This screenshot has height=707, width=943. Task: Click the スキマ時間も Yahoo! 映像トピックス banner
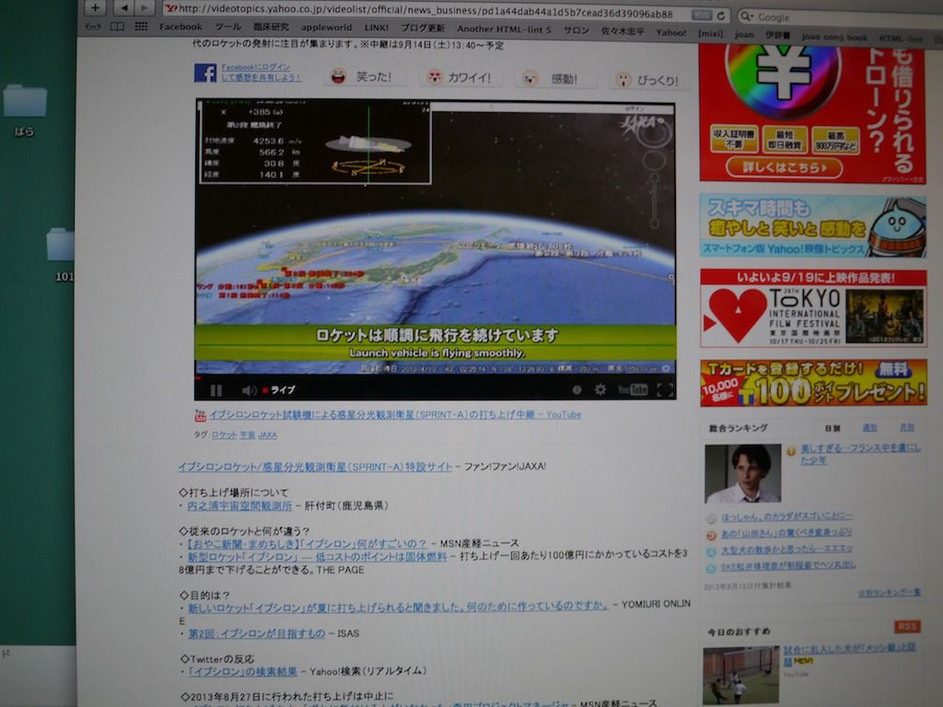(812, 226)
